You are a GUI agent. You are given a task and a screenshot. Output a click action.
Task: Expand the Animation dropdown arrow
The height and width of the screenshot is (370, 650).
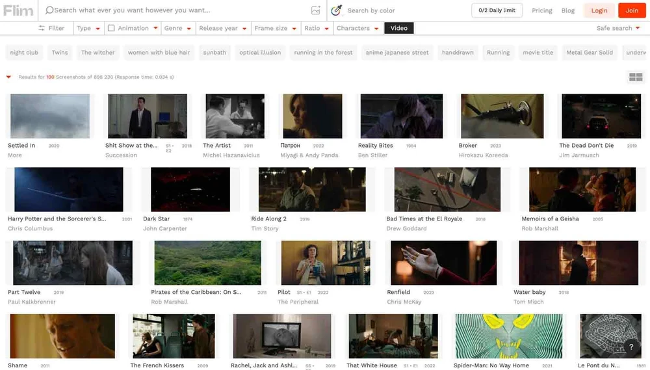click(x=155, y=28)
